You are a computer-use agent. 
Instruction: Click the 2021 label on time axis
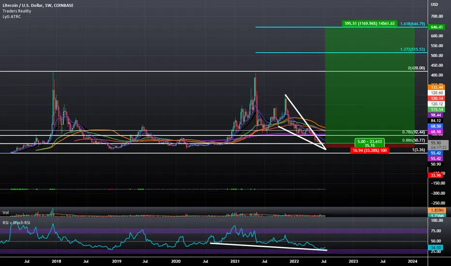pos(235,261)
